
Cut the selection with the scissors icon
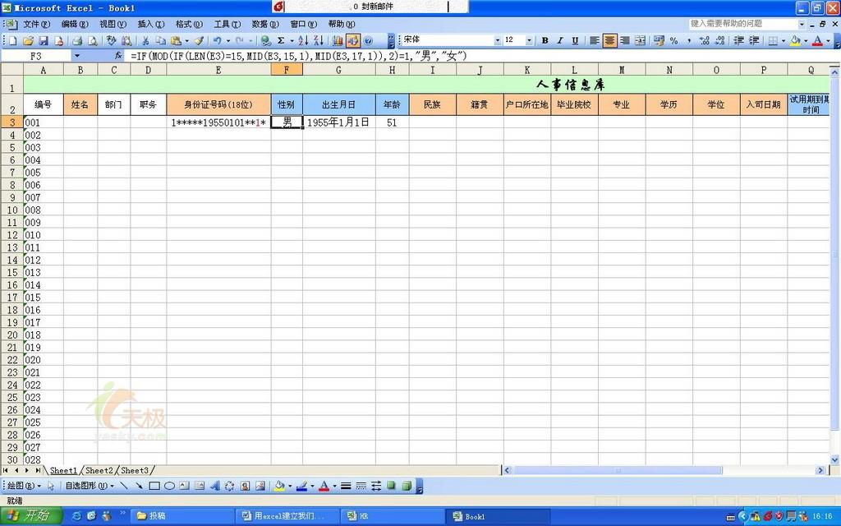coord(145,40)
